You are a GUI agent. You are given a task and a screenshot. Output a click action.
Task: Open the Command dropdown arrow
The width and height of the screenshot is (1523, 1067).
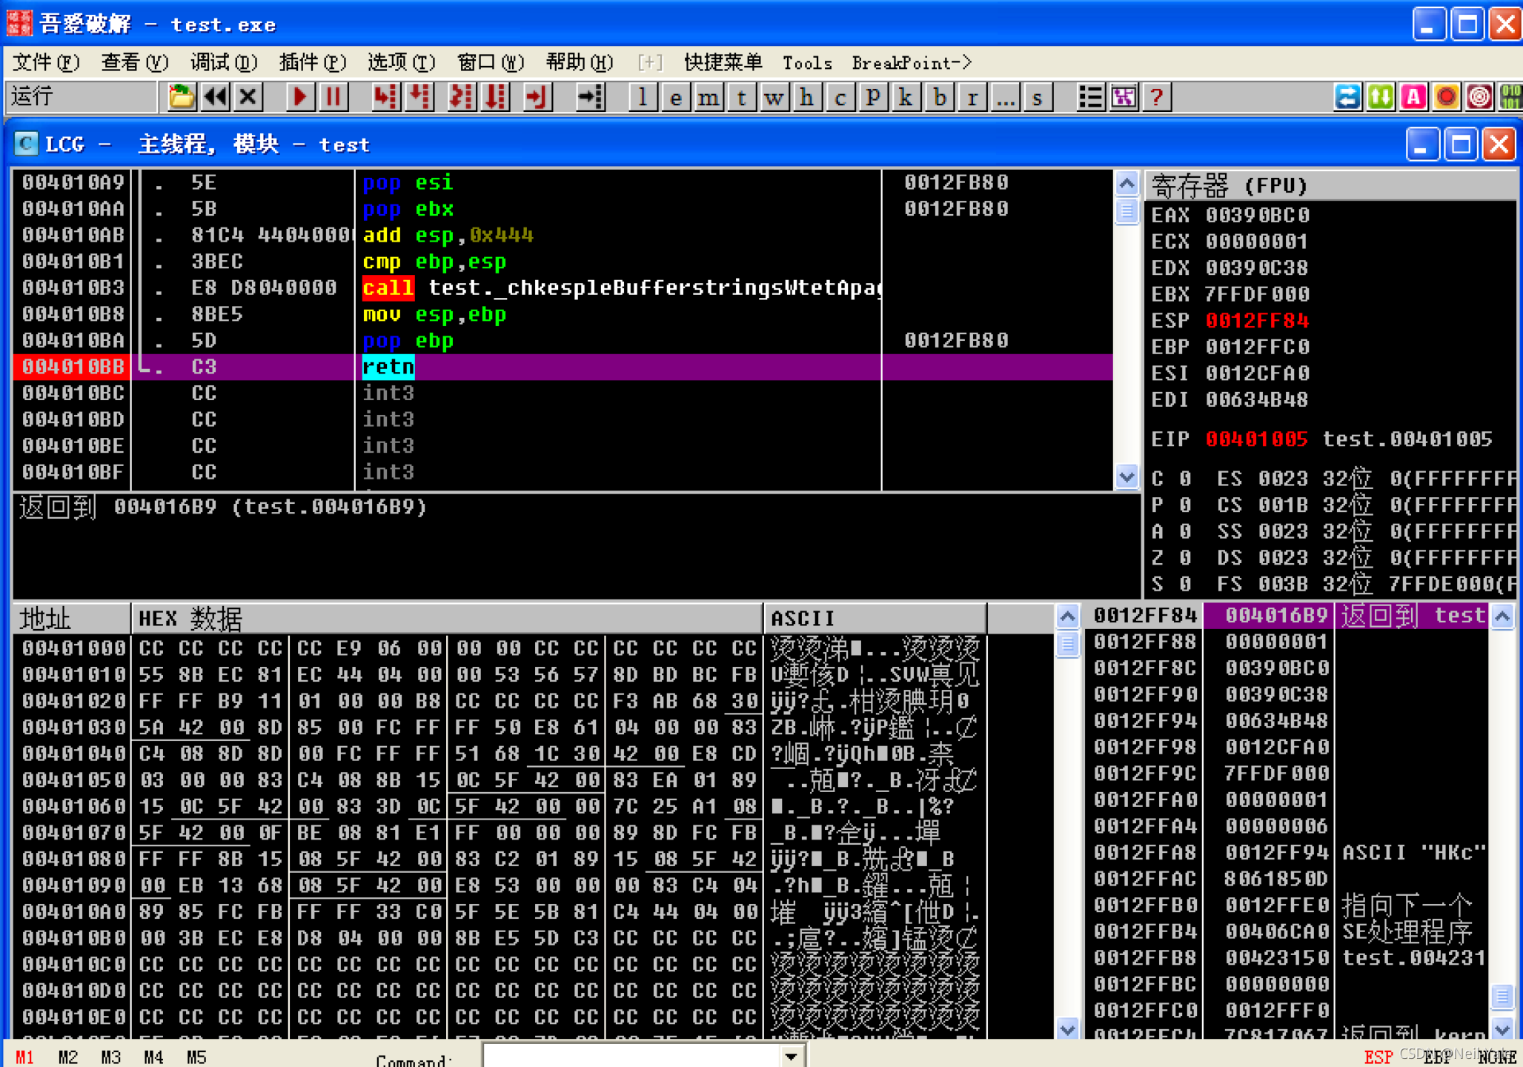pyautogui.click(x=791, y=1057)
